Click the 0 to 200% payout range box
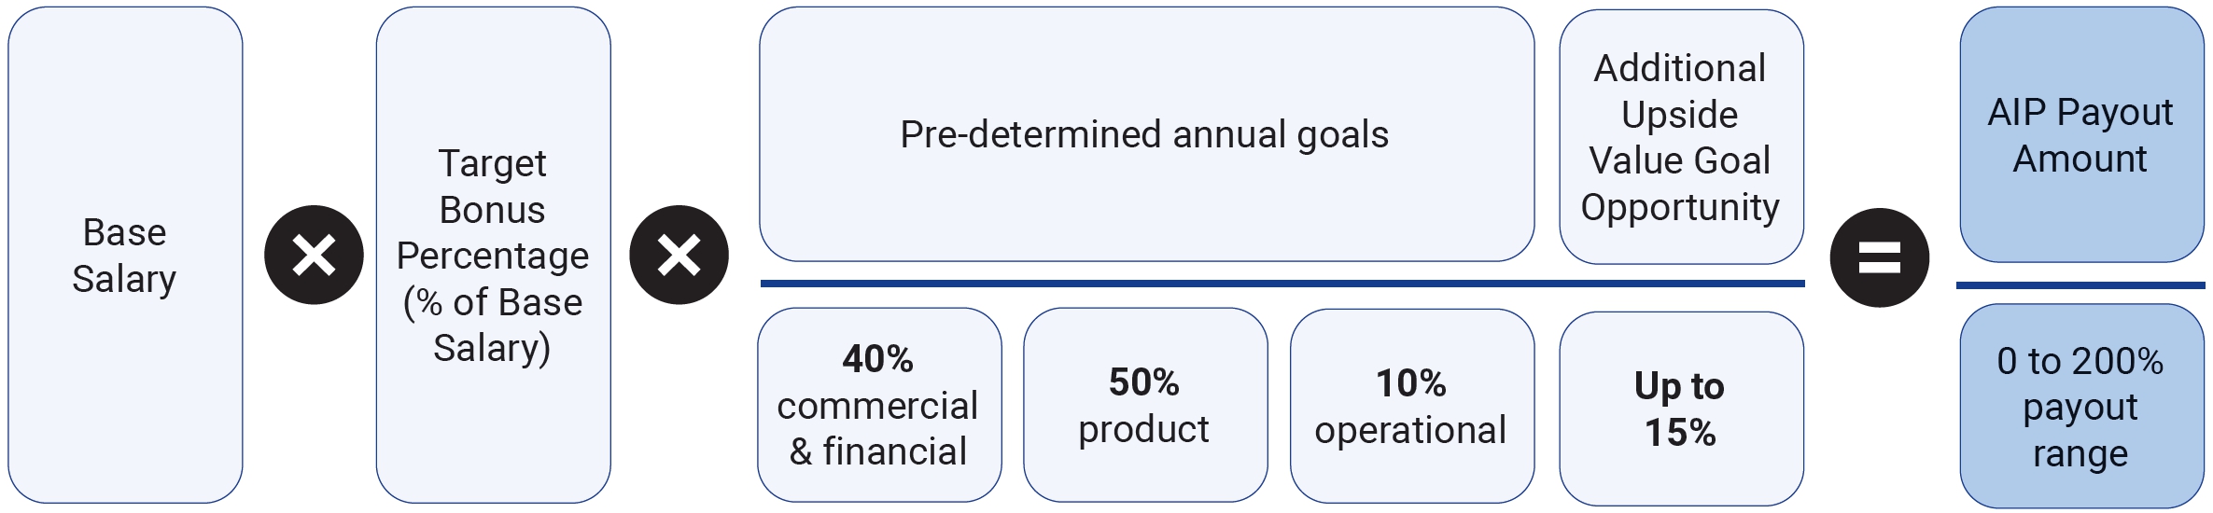2213x513 pixels. 2080,407
